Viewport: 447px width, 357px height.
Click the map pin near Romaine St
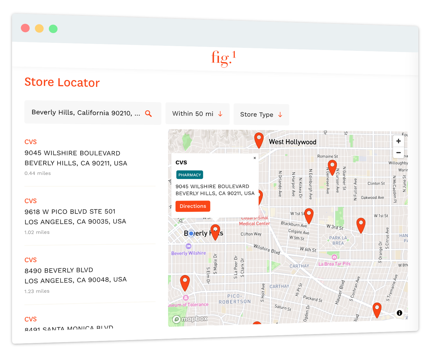(332, 167)
